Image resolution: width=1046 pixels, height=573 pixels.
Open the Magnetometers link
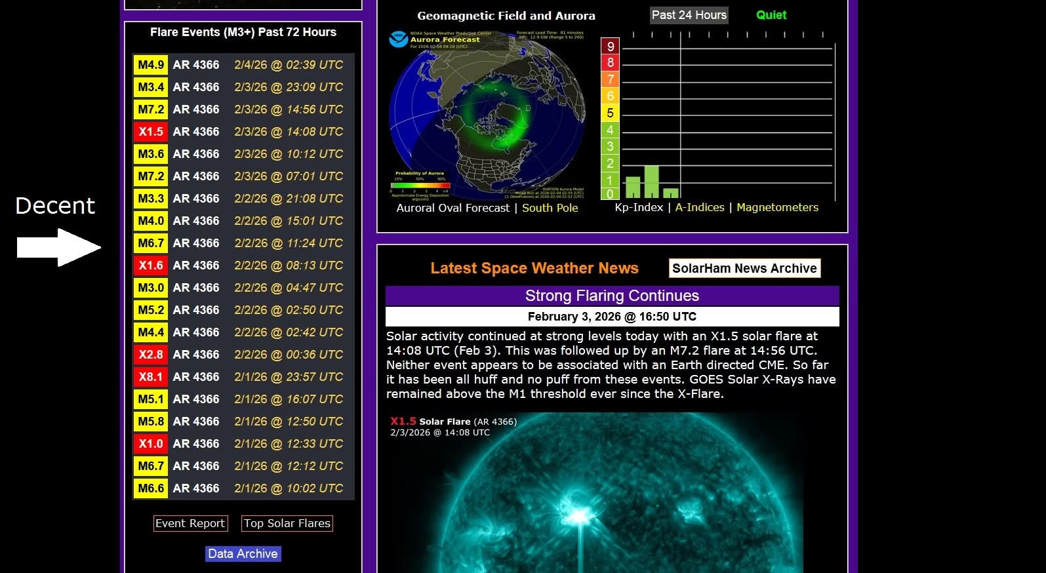tap(777, 207)
